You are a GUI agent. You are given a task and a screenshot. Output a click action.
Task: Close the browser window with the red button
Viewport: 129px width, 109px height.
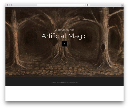(7, 5)
